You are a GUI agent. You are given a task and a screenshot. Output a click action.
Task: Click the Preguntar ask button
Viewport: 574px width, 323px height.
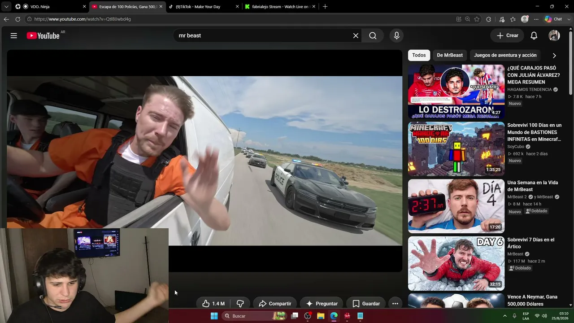[x=322, y=304]
